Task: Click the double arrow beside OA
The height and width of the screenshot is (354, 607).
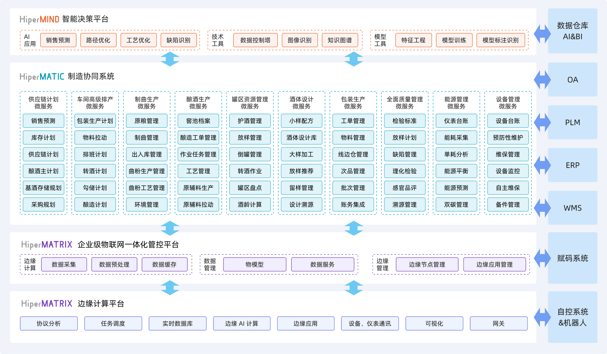Action: pos(542,80)
